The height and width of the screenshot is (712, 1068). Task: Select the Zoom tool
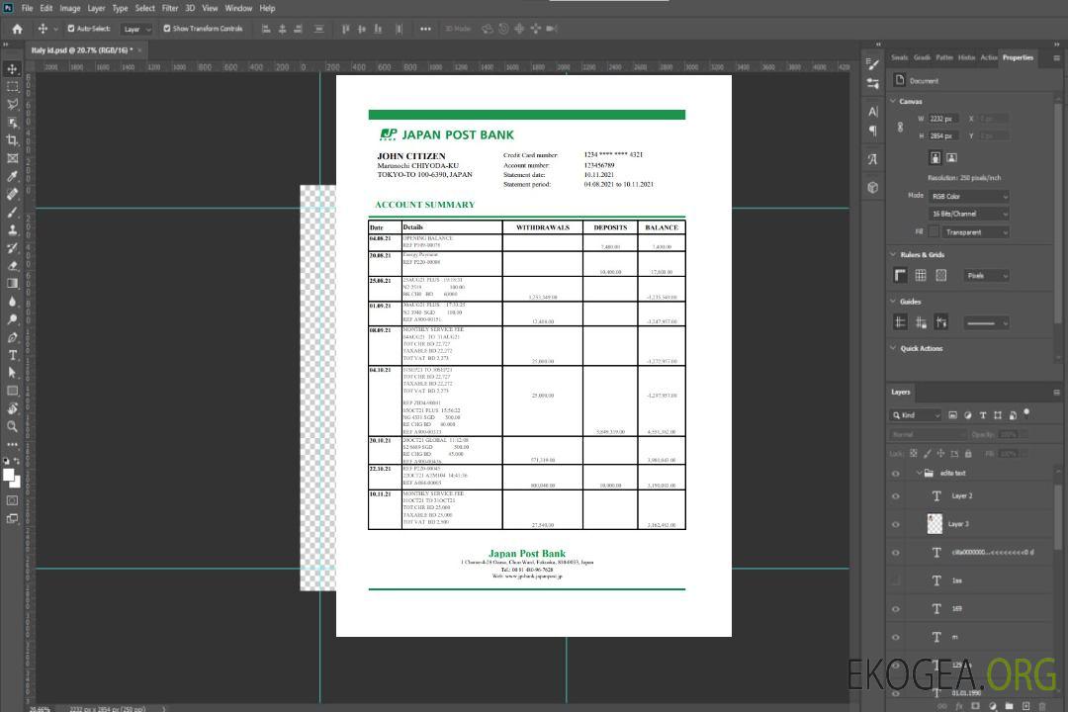tap(12, 426)
